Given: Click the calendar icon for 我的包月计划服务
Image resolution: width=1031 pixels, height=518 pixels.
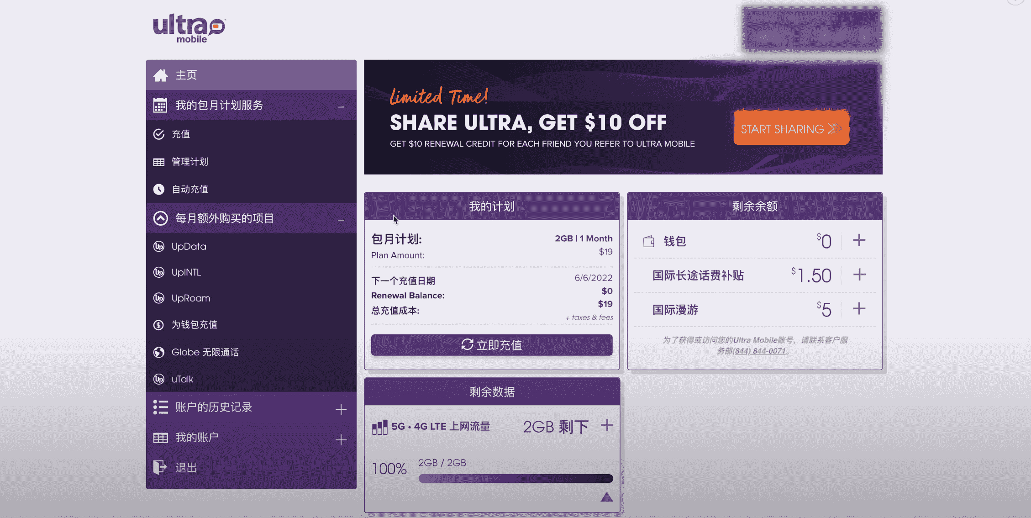Looking at the screenshot, I should tap(160, 106).
